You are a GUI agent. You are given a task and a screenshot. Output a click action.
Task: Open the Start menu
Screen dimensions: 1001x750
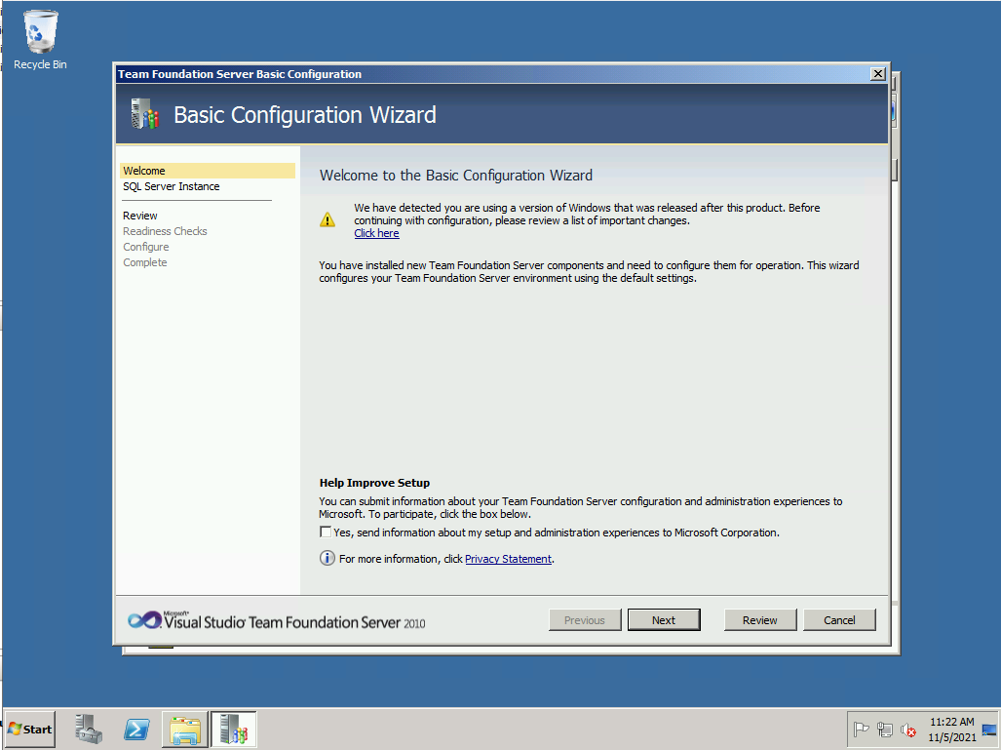29,729
